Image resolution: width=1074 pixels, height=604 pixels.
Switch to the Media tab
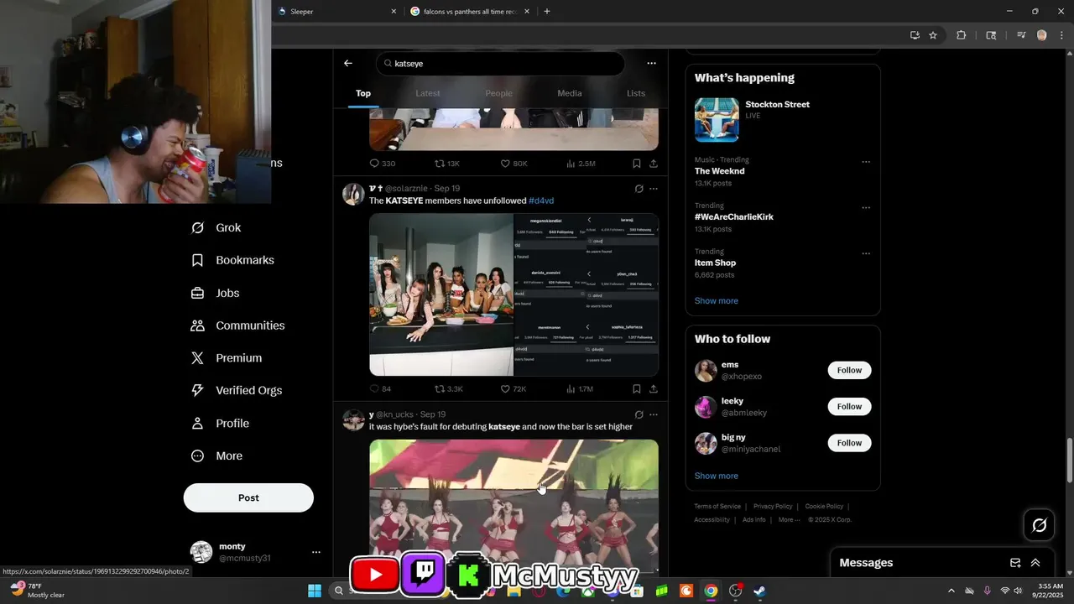tap(569, 93)
